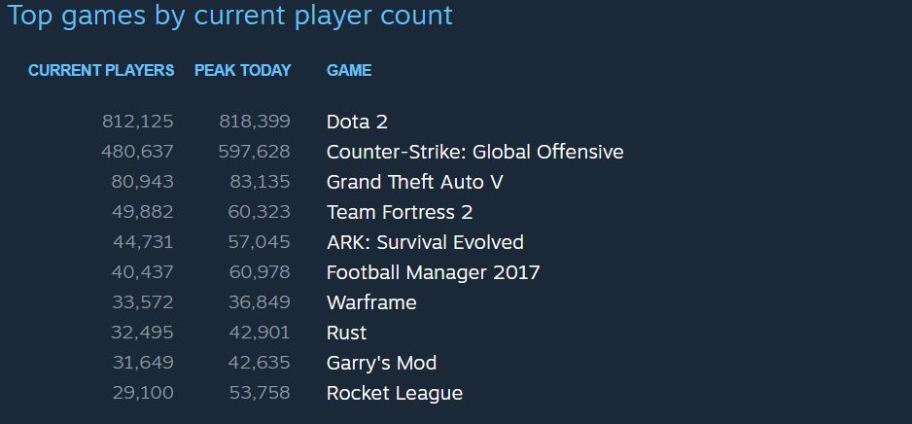Select the Rust game link
Screen dimensions: 912x424
click(346, 333)
